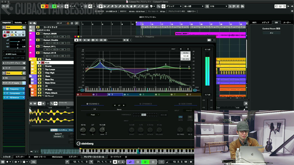This screenshot has width=294, height=165.
Task: Open the Control Room enable button
Action: [271, 33]
